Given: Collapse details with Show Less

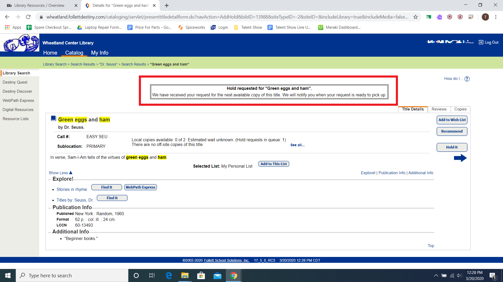Looking at the screenshot, I should [60, 173].
